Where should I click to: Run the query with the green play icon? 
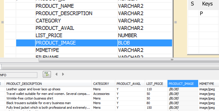(x=47, y=74)
